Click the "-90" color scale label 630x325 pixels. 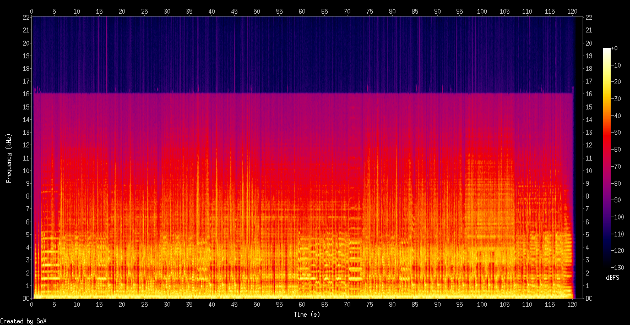coord(616,200)
